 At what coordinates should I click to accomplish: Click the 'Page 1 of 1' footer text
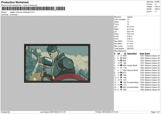pyautogui.click(x=155, y=112)
